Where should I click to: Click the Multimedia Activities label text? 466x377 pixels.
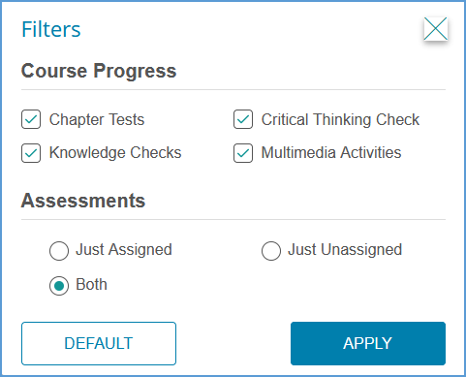331,153
